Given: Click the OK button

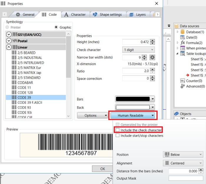Looking at the screenshot, I should click(x=102, y=169).
